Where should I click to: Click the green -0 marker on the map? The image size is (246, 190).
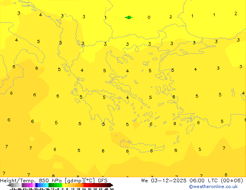point(129,17)
